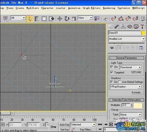Toggle 3D Snaps

pyautogui.click(x=113, y=18)
